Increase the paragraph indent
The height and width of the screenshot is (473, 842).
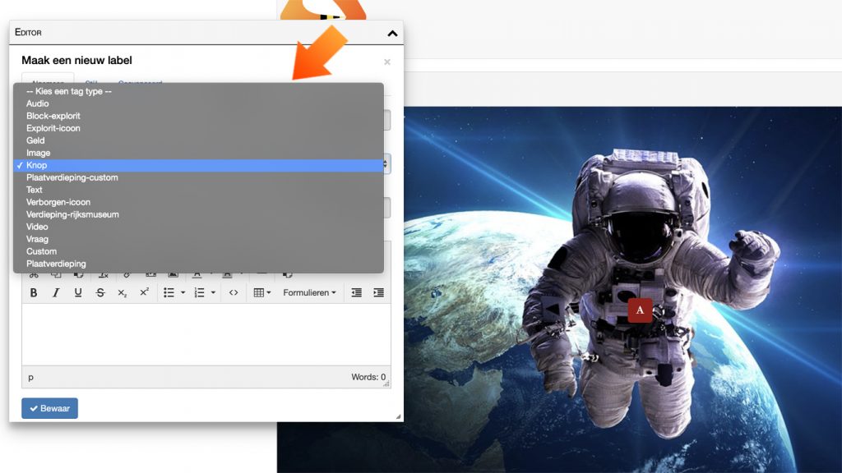pyautogui.click(x=378, y=292)
